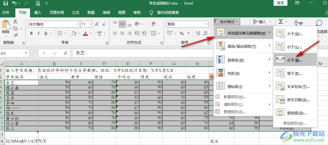The image size is (328, 145).
Task: Toggle bold formatting
Action: tap(31, 33)
